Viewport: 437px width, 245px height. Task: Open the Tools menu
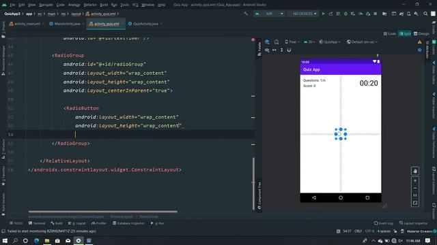[124, 5]
